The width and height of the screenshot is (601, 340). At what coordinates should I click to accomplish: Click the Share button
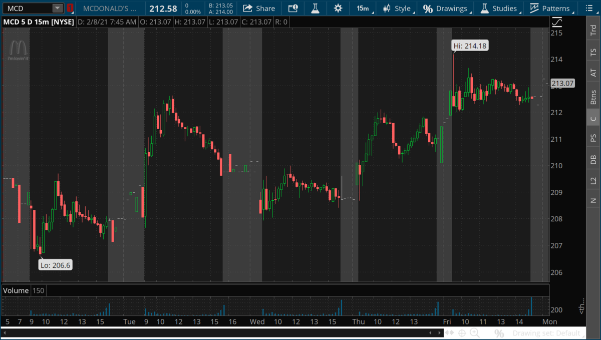259,9
